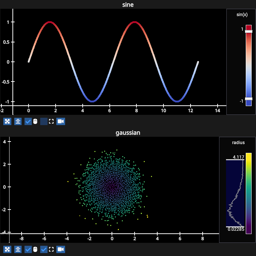The width and height of the screenshot is (256, 256).
Task: Click the mouse icon in sine plot toolbar
Action: pyautogui.click(x=35, y=121)
